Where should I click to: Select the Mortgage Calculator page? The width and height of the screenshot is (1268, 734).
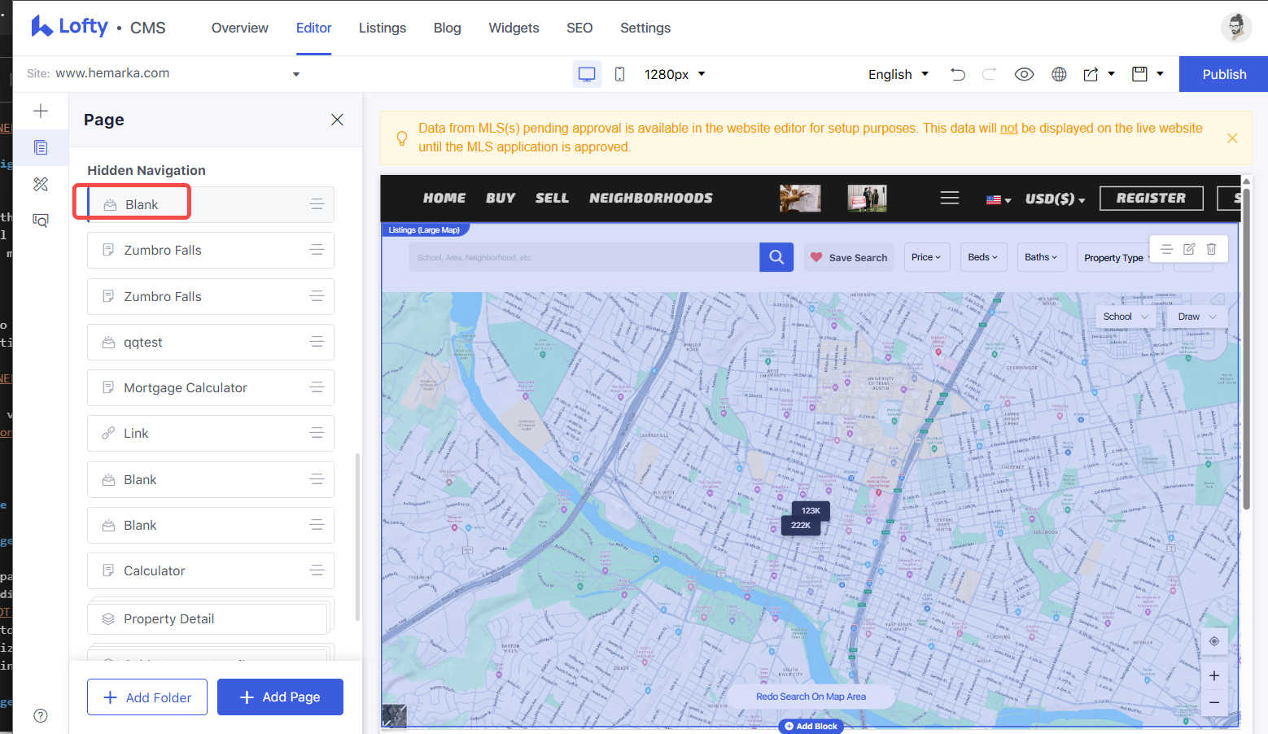coord(211,388)
